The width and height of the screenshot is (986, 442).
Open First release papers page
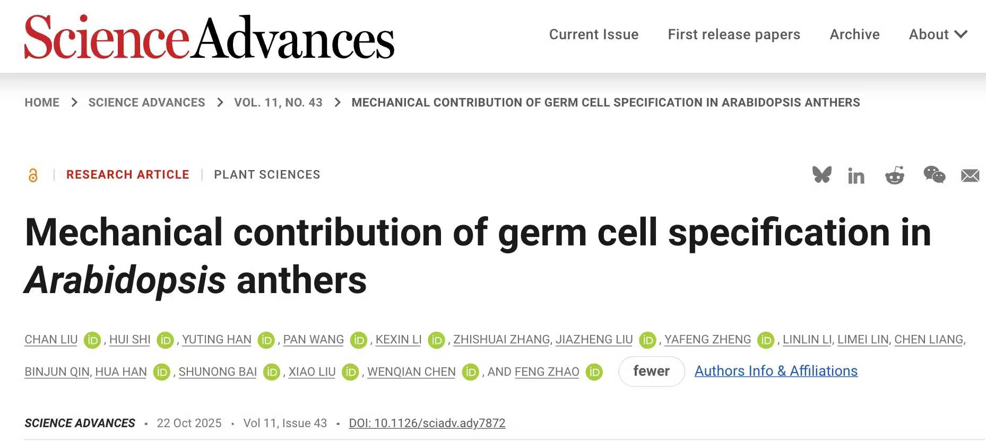734,34
